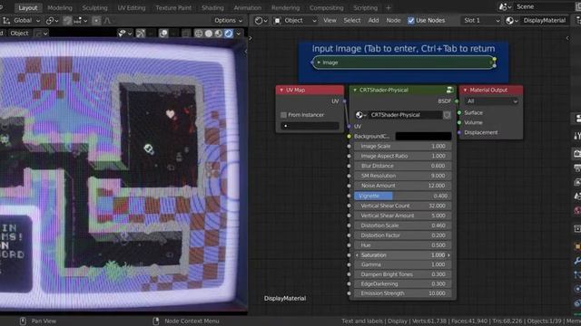Image resolution: width=581 pixels, height=326 pixels.
Task: Open the Compositing workspace tab
Action: point(327,8)
